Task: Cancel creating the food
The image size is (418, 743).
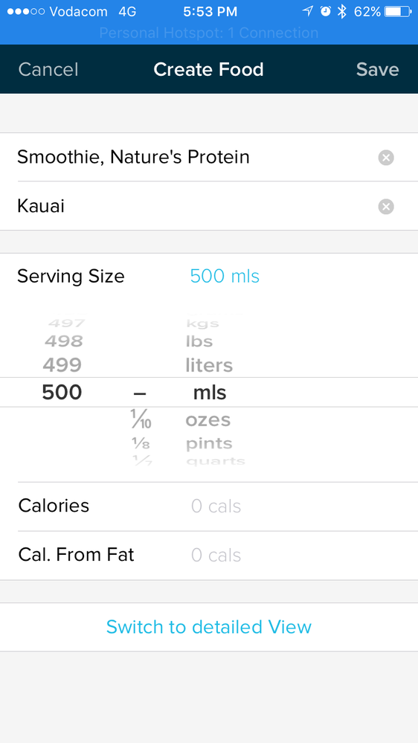Action: pos(48,70)
